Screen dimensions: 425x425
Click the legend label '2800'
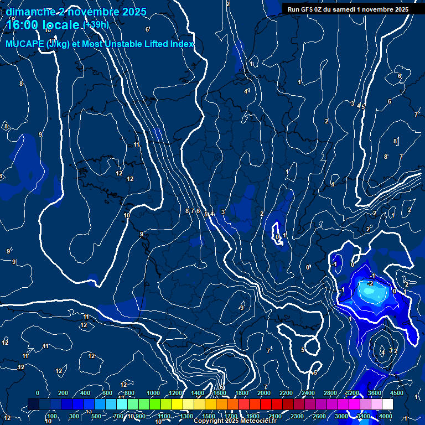click(330, 393)
